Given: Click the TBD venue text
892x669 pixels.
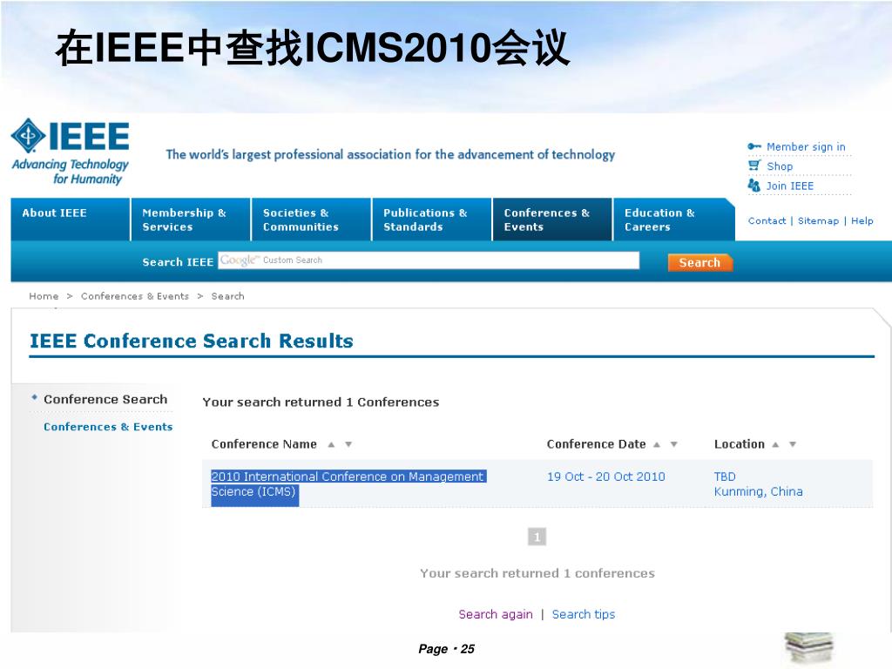Looking at the screenshot, I should 725,476.
